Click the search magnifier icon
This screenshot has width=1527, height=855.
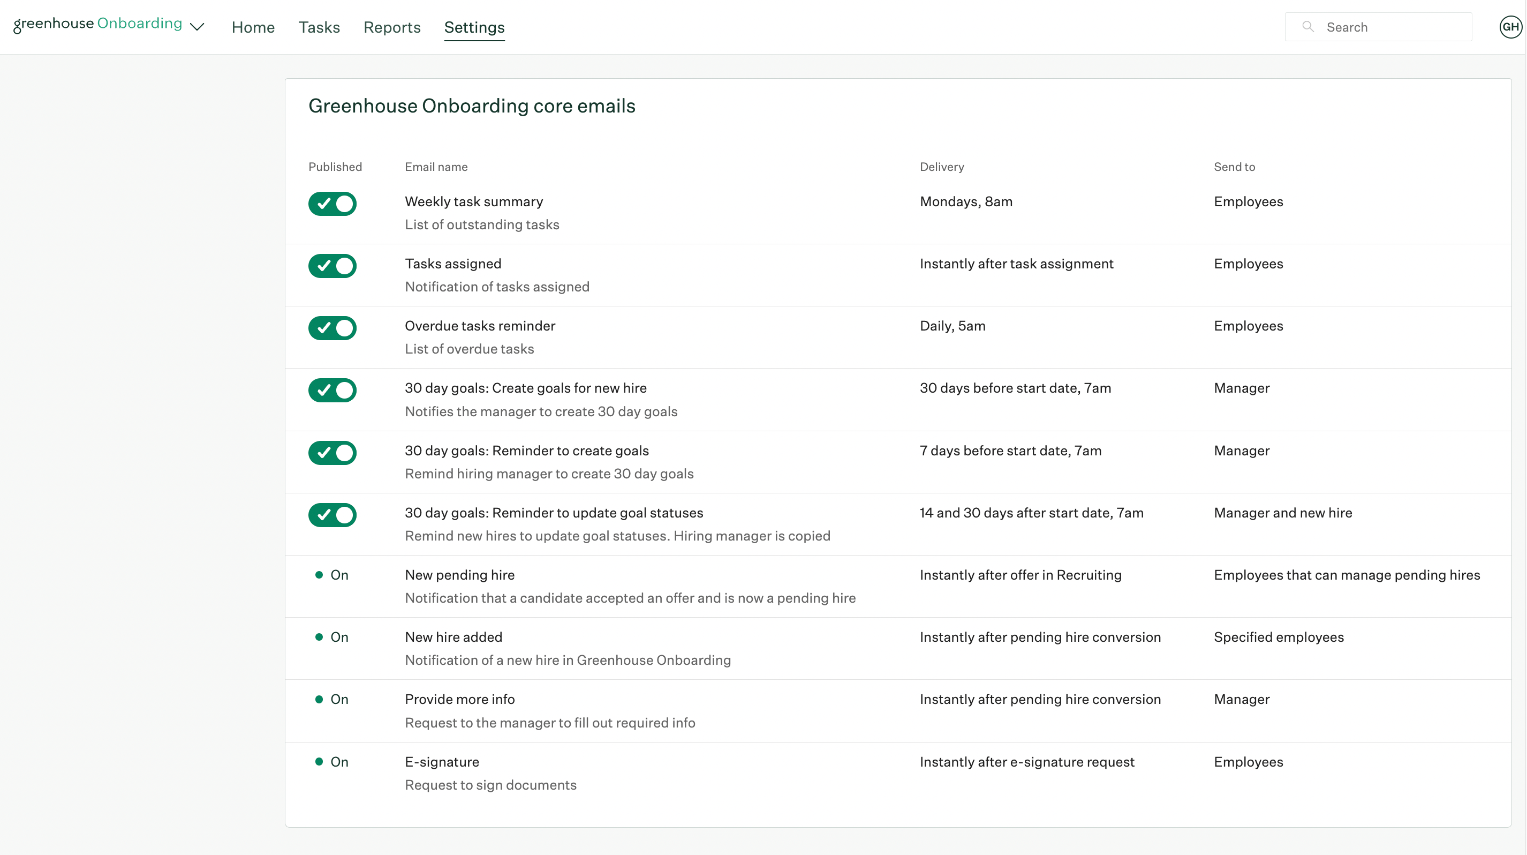(x=1307, y=27)
